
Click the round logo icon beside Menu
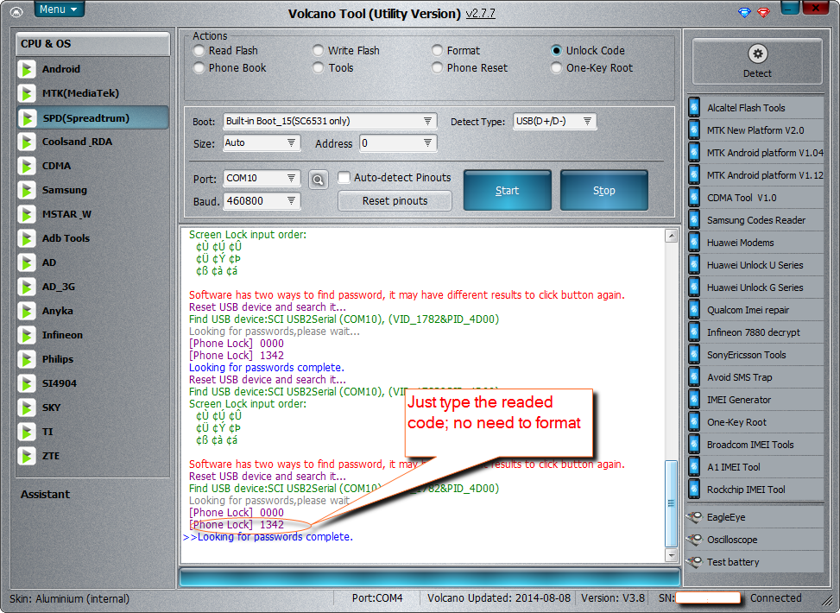click(16, 12)
